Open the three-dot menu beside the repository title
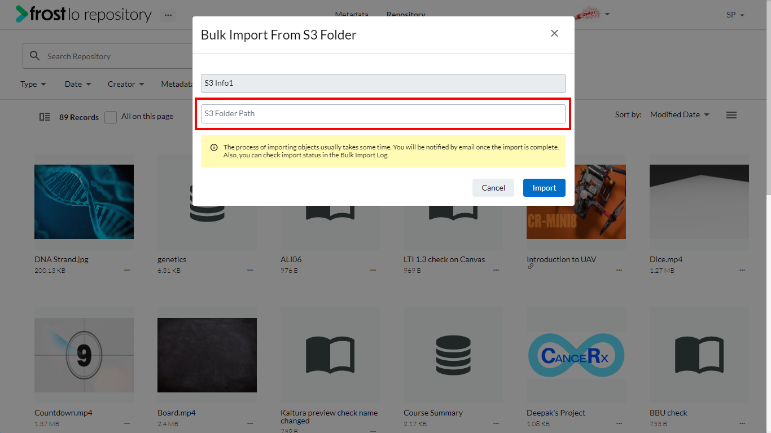 click(168, 15)
